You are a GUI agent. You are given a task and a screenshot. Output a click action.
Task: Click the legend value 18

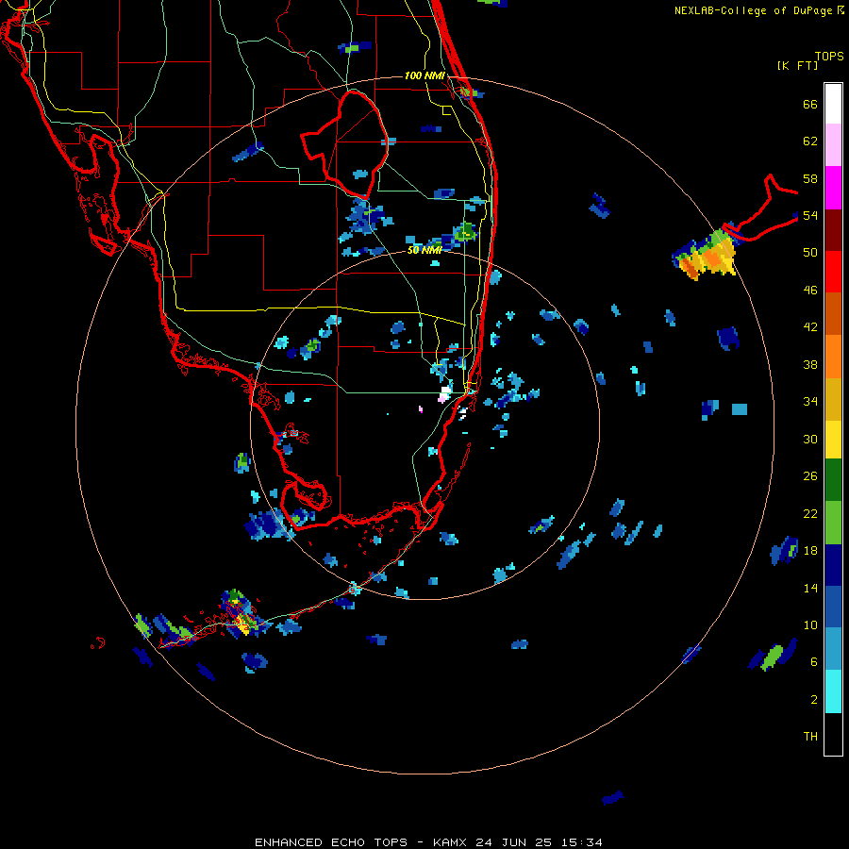(x=810, y=551)
